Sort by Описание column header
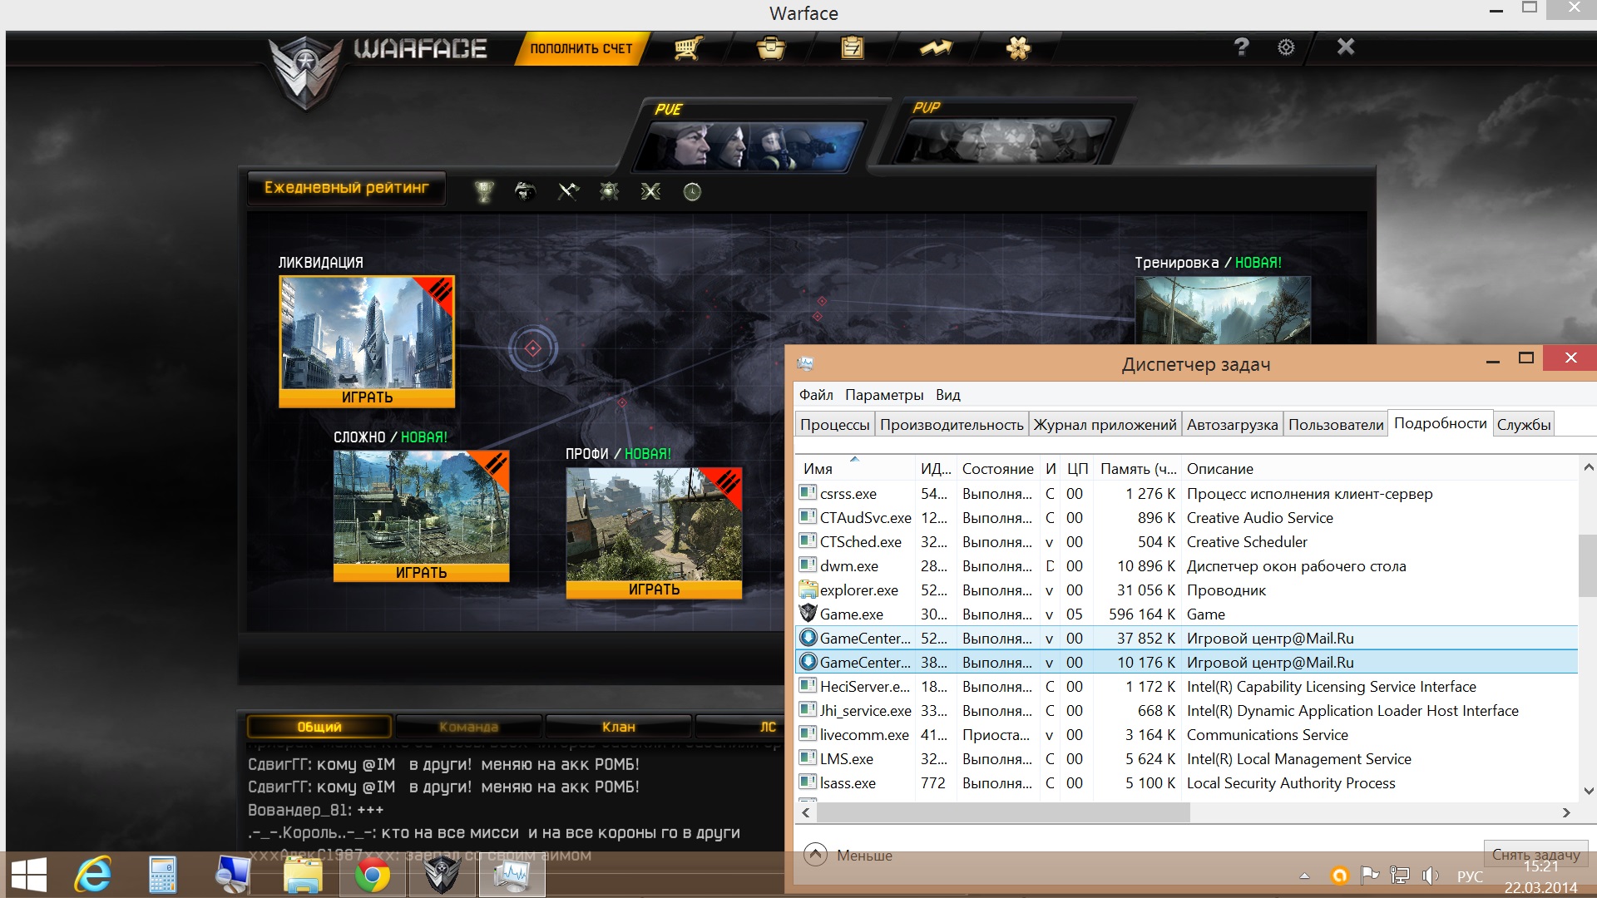Screen dimensions: 1597x898 click(x=1379, y=469)
